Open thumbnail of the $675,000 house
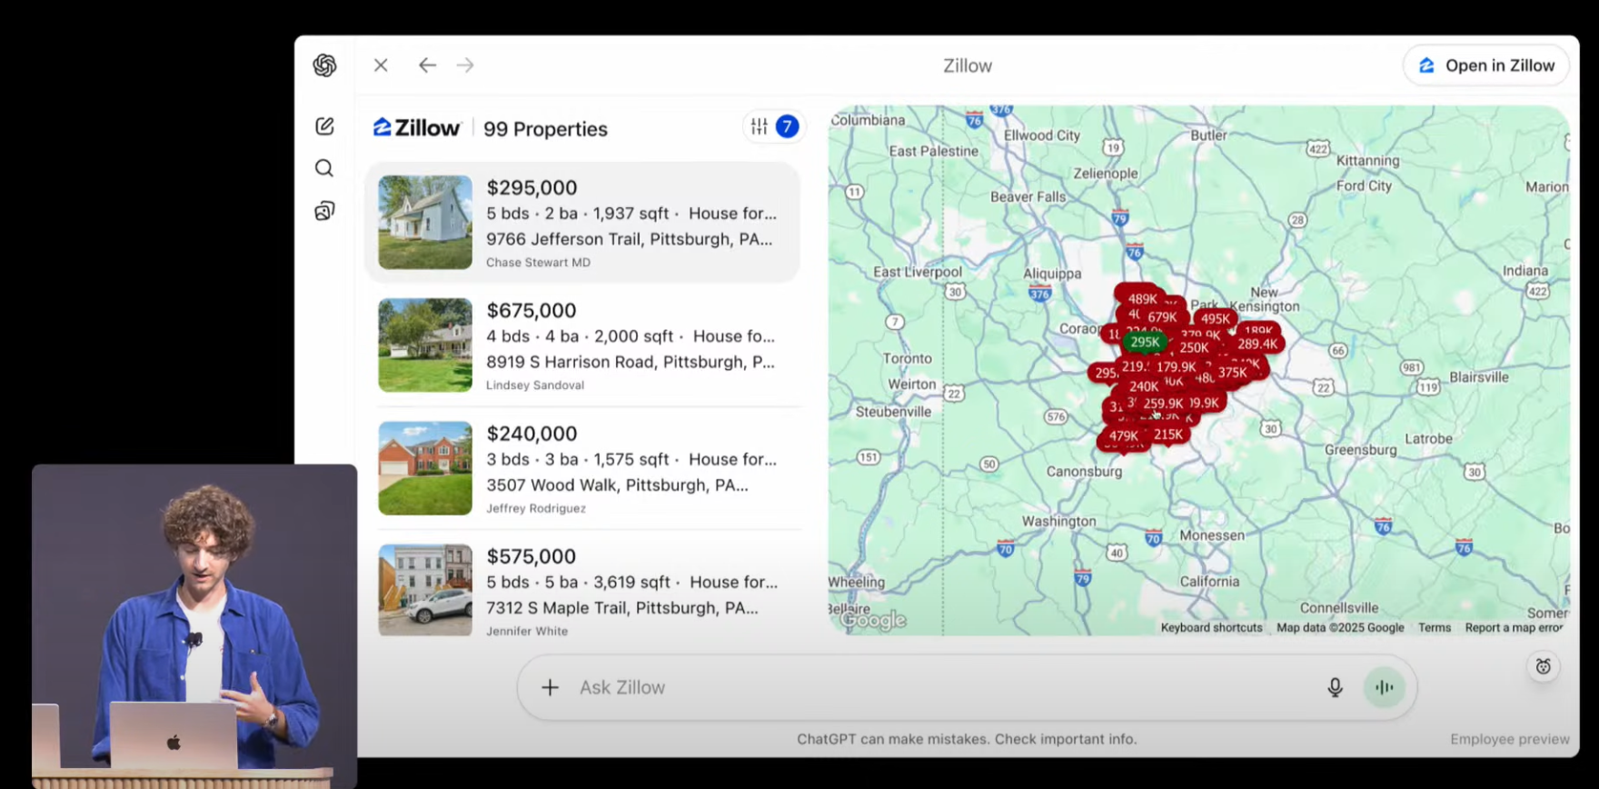 [425, 345]
